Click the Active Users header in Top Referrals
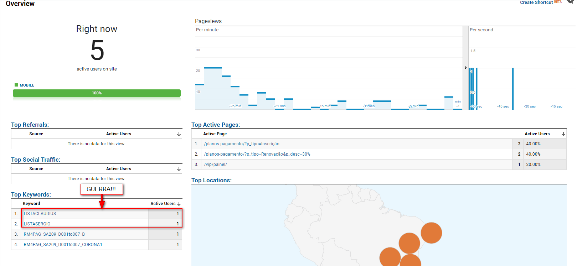Screen dimensions: 577x266 [x=119, y=134]
